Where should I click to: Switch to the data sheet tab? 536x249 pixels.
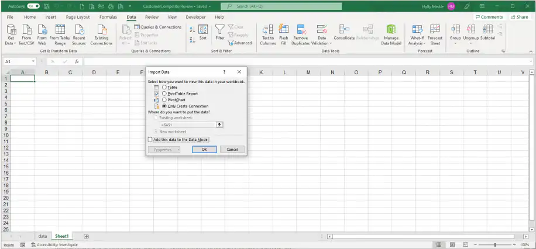pyautogui.click(x=43, y=236)
